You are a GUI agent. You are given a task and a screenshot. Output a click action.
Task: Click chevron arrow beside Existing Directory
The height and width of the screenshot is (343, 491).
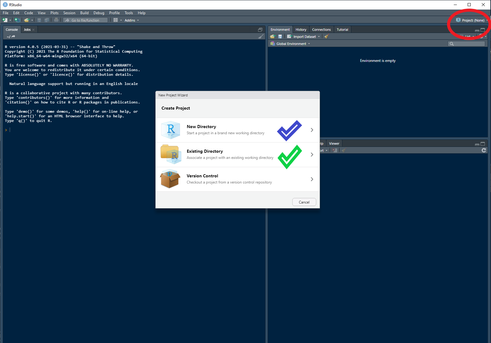coord(312,155)
